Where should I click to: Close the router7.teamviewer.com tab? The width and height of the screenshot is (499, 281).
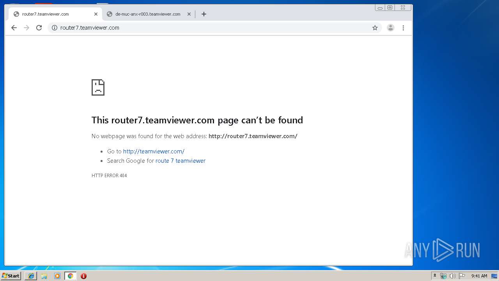coord(96,14)
